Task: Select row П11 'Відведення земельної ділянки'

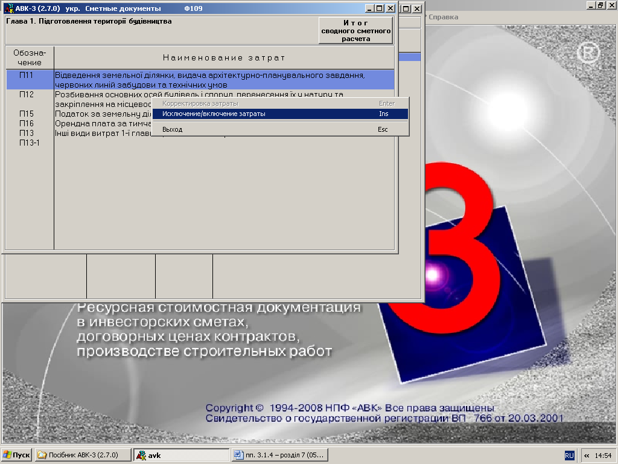Action: point(200,80)
